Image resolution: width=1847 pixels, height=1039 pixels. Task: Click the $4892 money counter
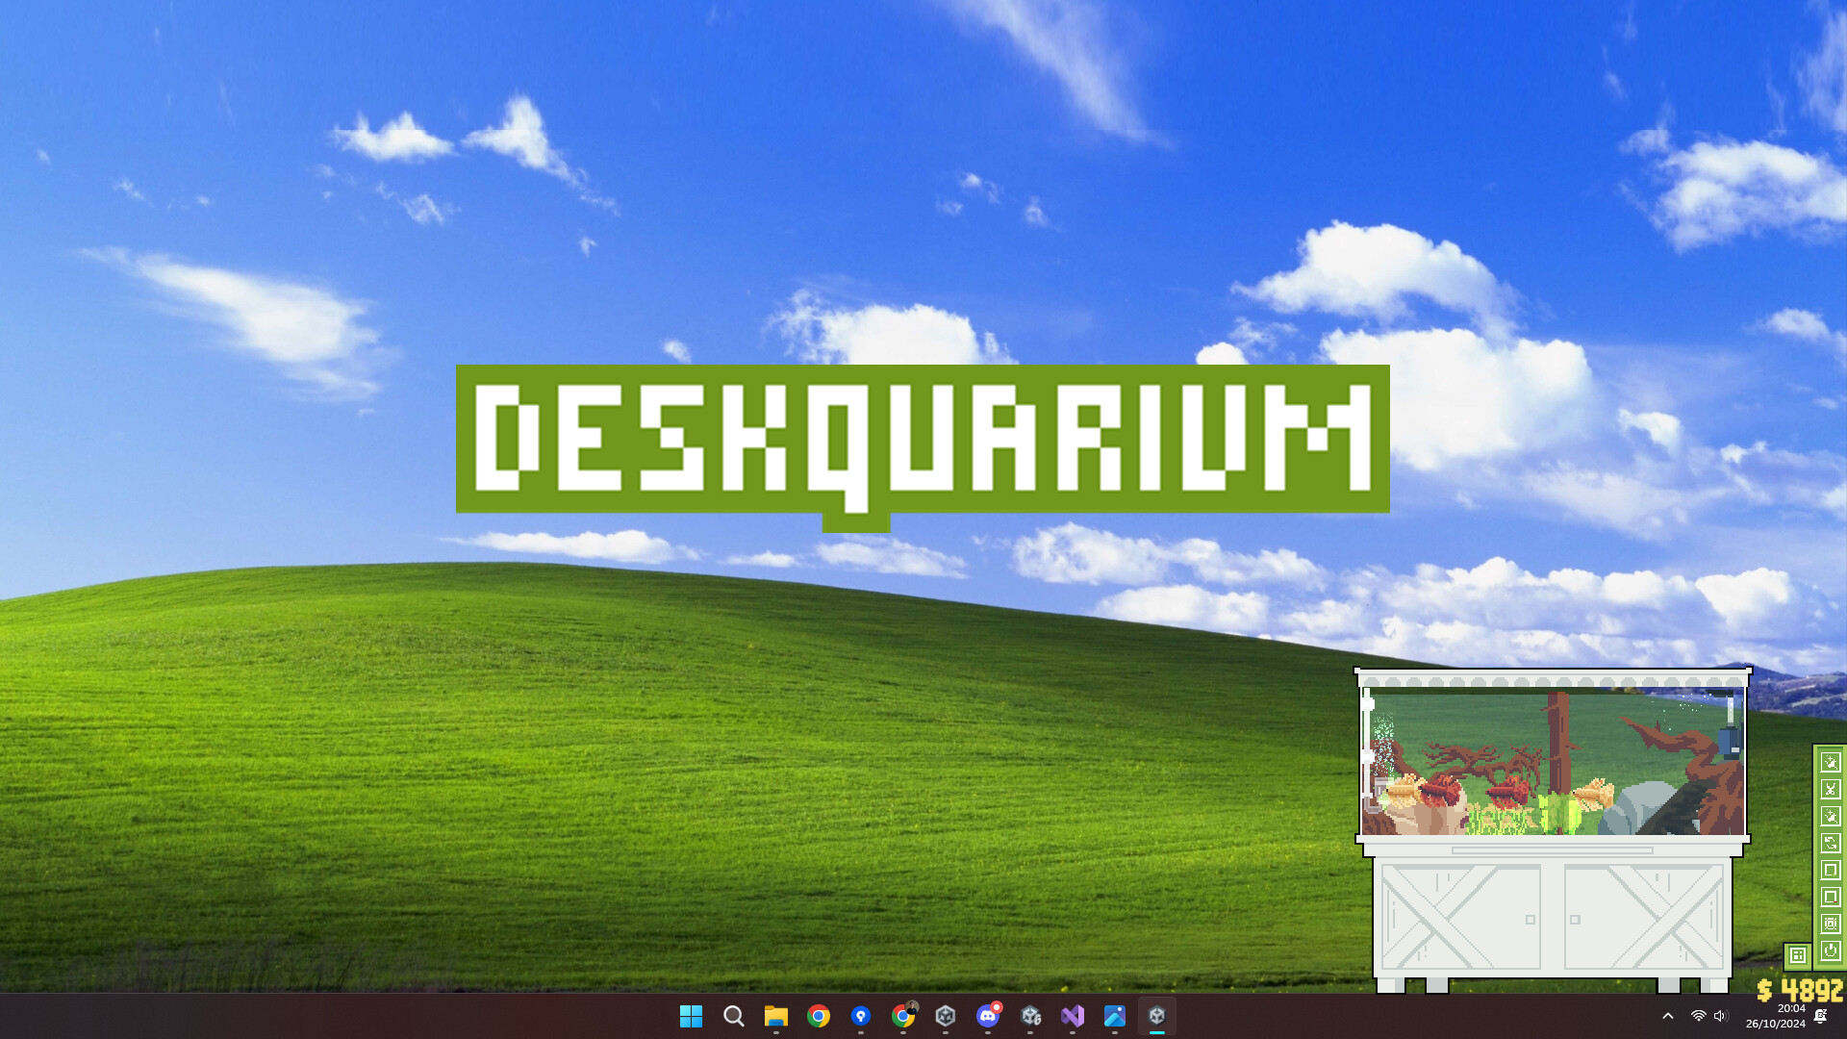[x=1799, y=990]
